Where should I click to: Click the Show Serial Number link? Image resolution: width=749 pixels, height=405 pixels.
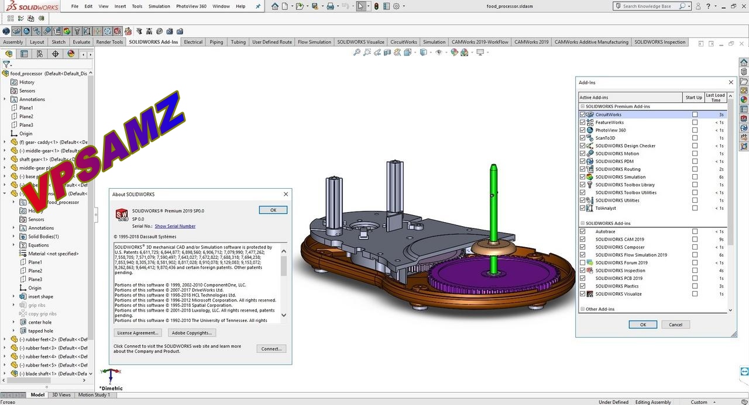point(175,226)
